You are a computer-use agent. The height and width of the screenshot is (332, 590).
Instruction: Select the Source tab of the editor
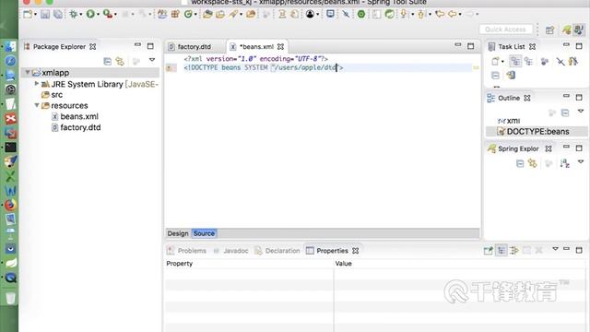(204, 233)
